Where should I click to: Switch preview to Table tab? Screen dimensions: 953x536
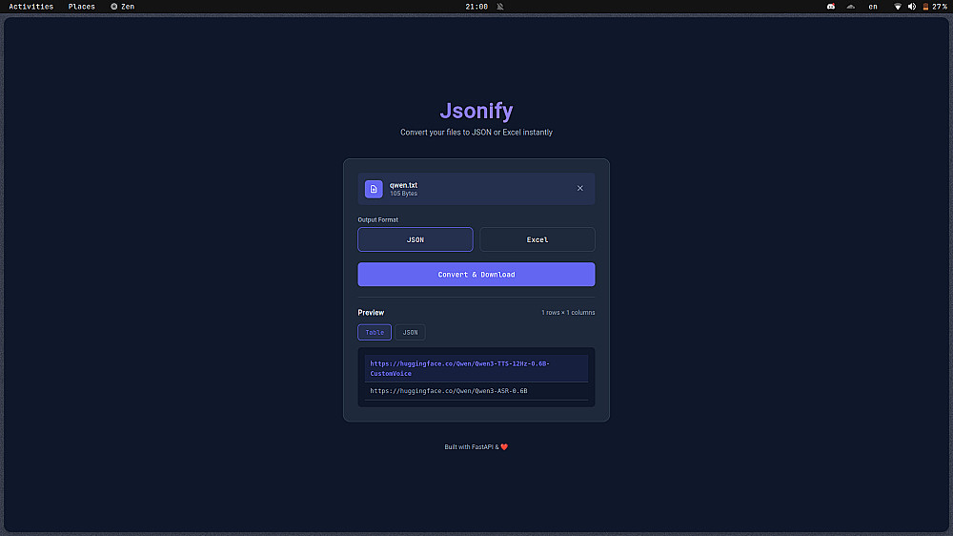(375, 332)
